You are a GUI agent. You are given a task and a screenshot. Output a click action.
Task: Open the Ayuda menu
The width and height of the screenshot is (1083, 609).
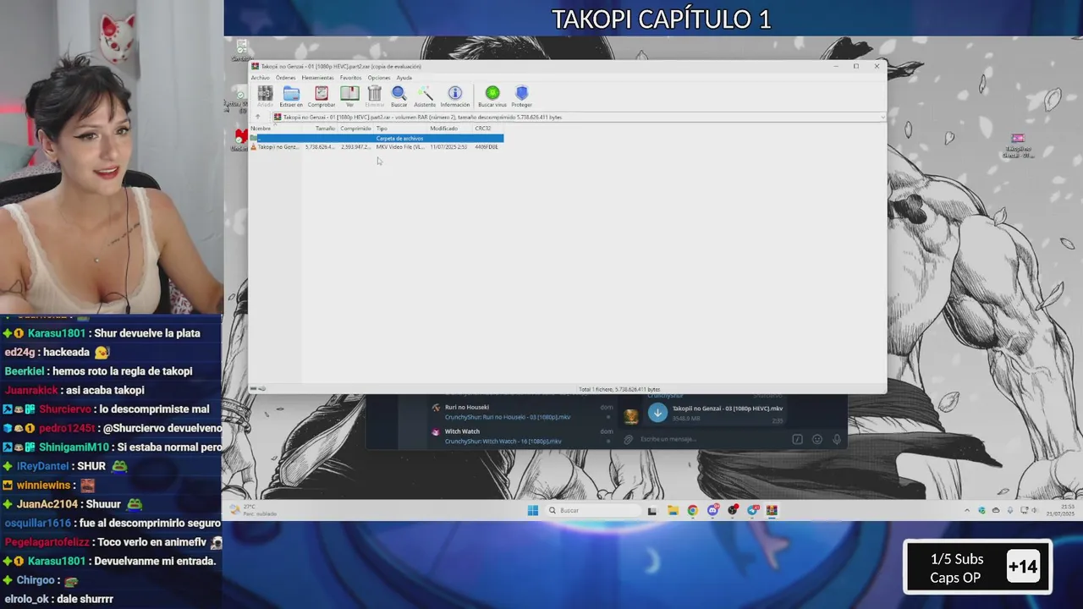pyautogui.click(x=404, y=78)
